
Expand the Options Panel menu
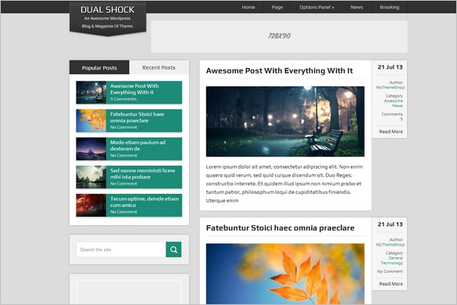point(317,7)
